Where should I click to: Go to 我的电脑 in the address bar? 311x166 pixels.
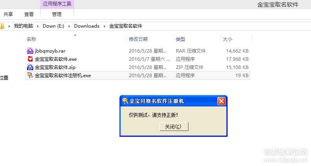point(24,26)
